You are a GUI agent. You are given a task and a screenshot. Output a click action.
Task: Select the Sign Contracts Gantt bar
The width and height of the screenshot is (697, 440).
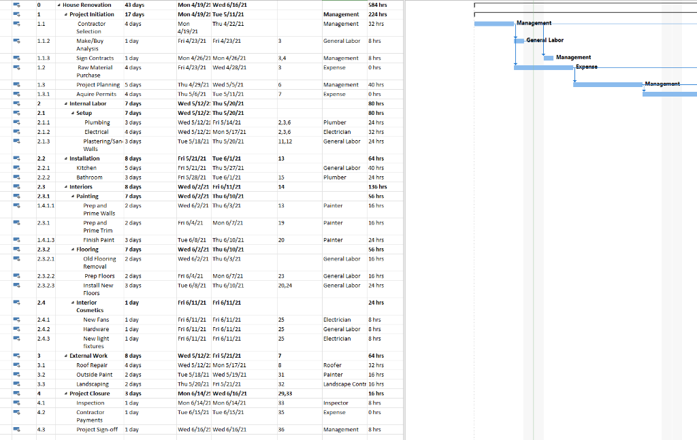pos(549,58)
